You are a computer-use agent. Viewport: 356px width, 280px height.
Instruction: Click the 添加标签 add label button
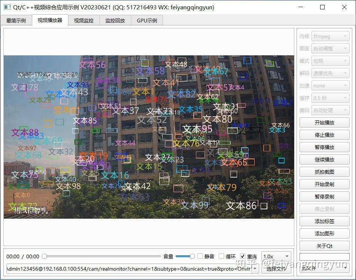(x=324, y=221)
